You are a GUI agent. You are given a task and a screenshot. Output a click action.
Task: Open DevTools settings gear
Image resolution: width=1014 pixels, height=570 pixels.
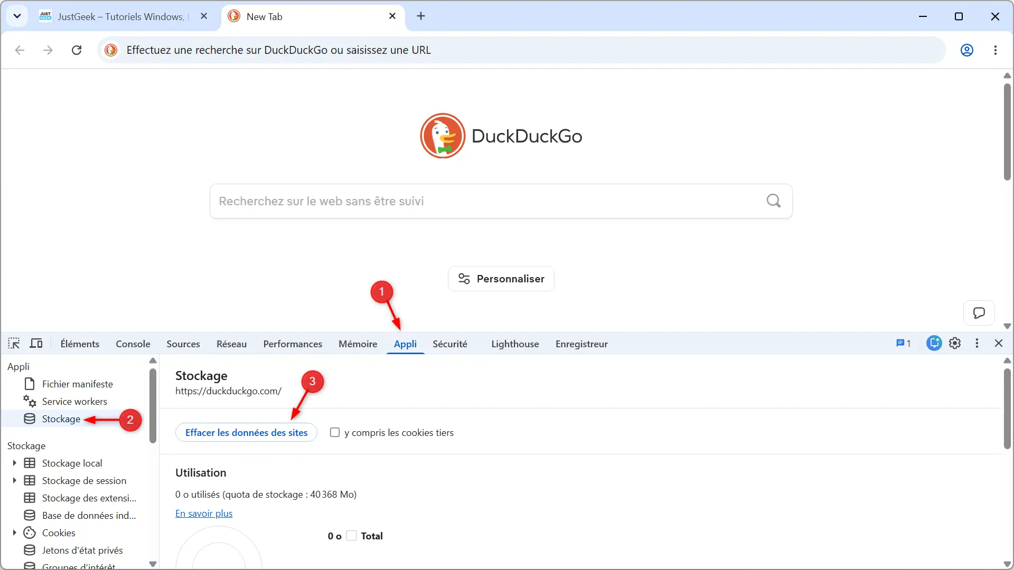pos(955,343)
